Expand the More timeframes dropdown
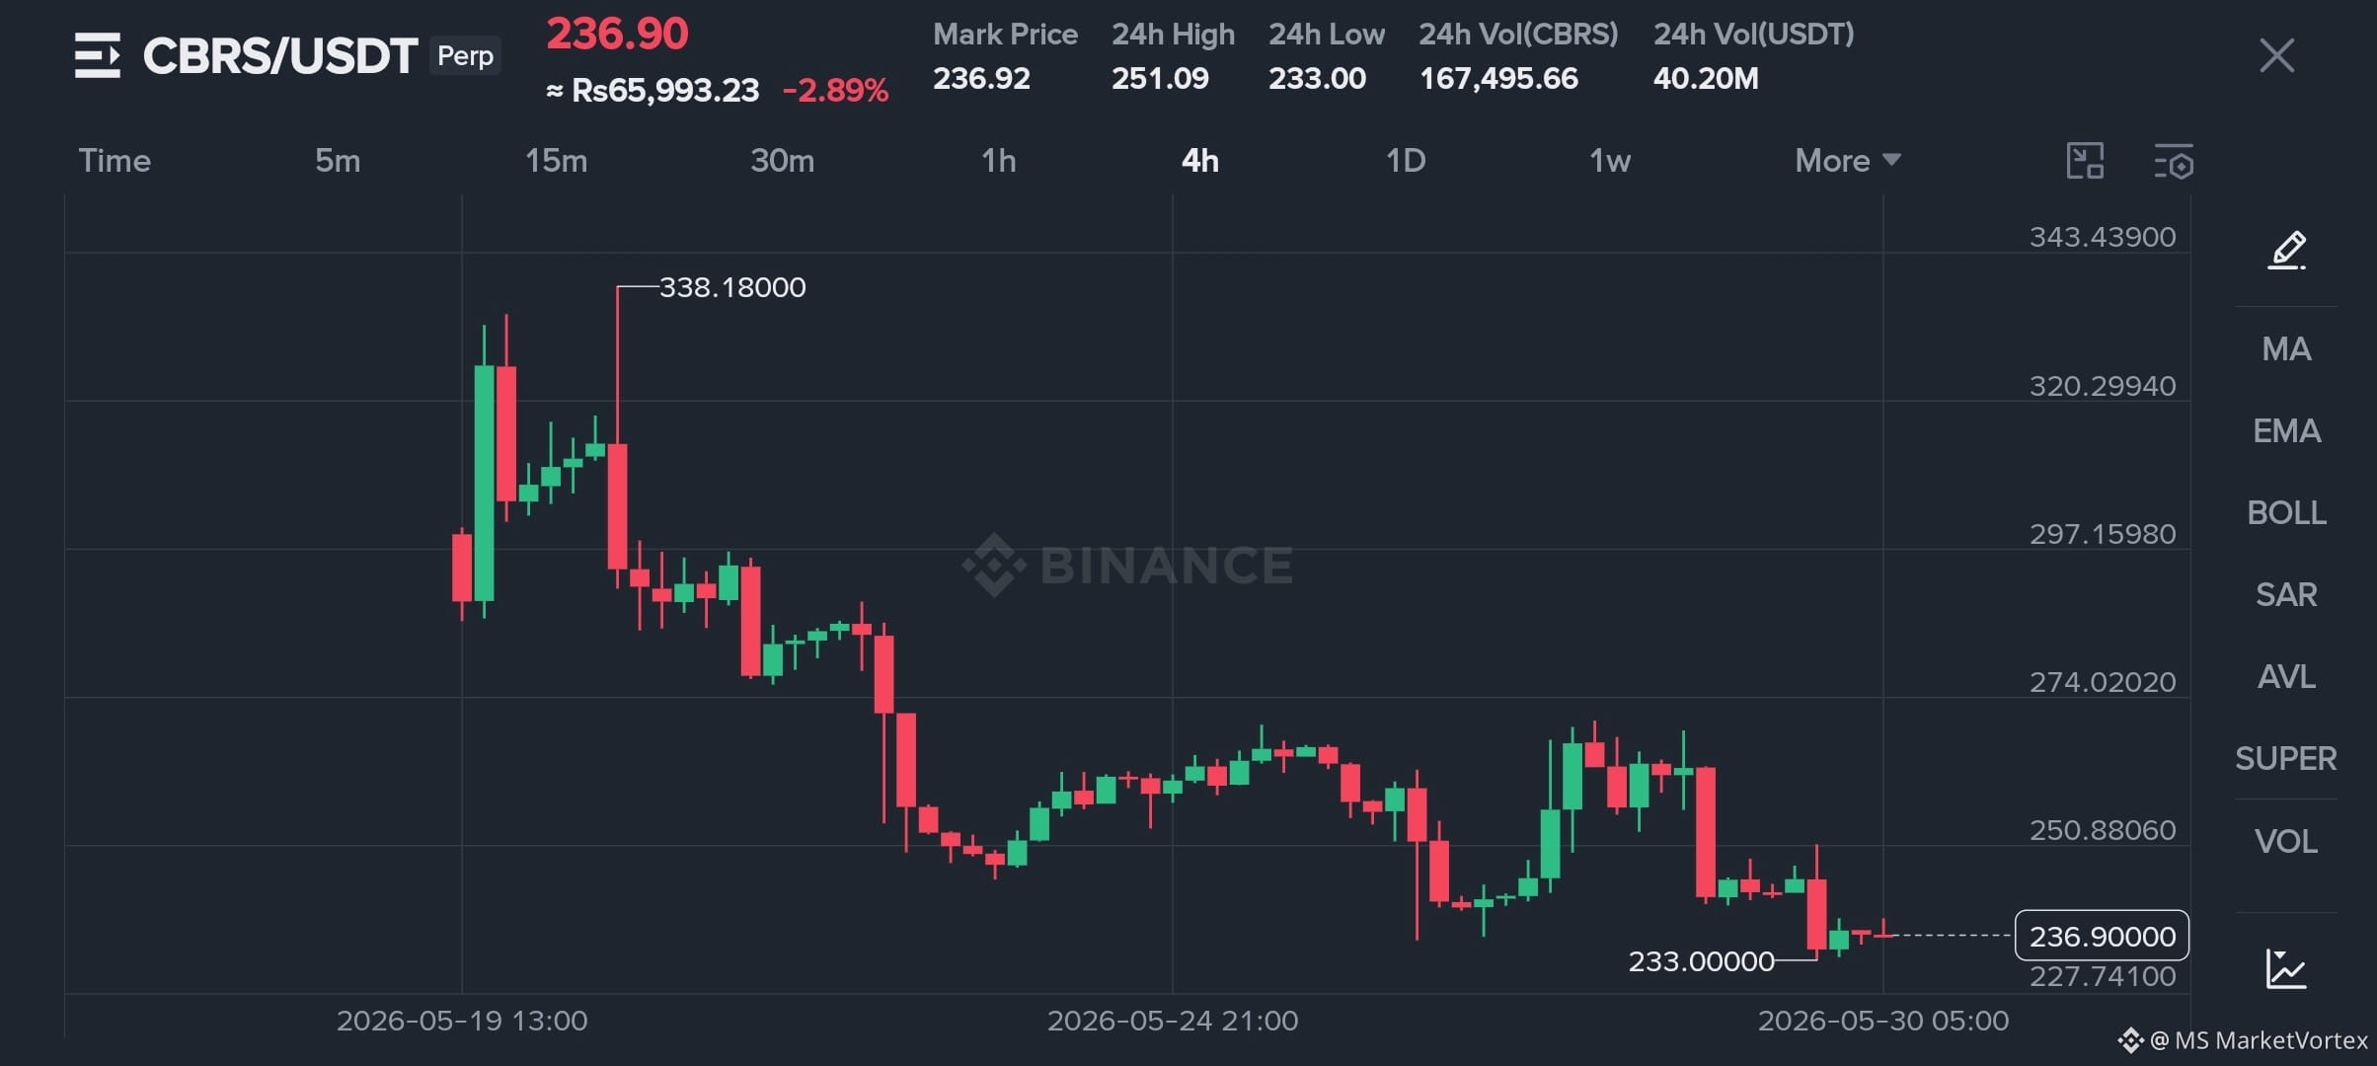Image resolution: width=2377 pixels, height=1066 pixels. (1847, 161)
